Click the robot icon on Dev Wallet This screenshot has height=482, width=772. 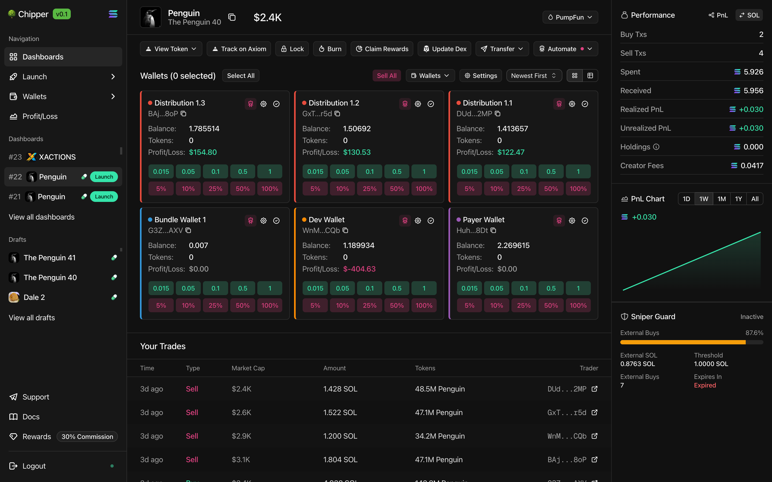405,221
